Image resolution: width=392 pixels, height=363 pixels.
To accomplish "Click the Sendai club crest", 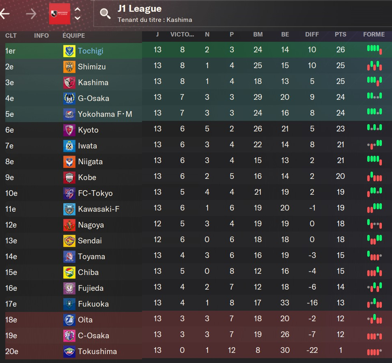I will [x=69, y=241].
